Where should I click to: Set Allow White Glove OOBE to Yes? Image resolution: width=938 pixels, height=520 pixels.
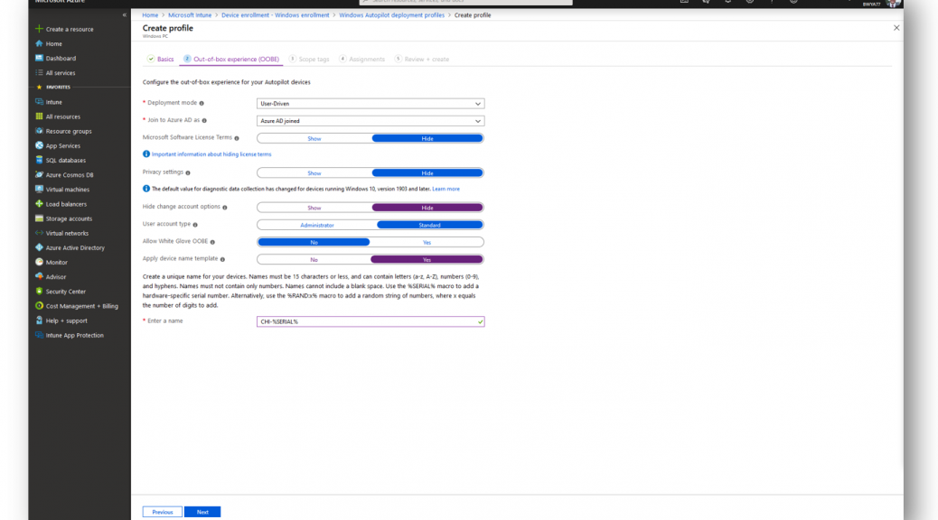[x=427, y=243]
